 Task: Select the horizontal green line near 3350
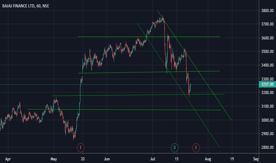149,72
